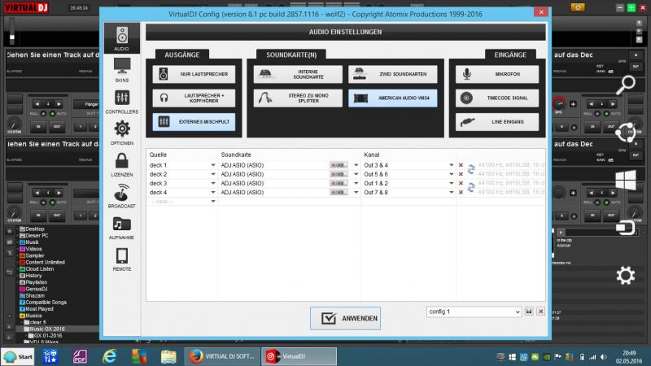Open Kanal dropdown showing Out 1 & 2

coord(452,184)
